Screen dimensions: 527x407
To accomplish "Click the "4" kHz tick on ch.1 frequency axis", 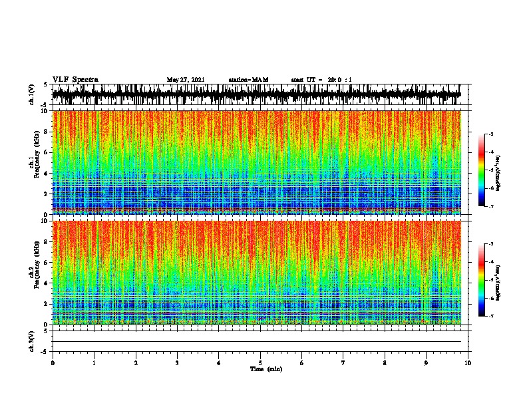I will pyautogui.click(x=46, y=174).
